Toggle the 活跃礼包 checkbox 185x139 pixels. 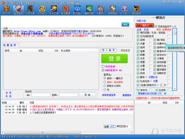[155, 66]
